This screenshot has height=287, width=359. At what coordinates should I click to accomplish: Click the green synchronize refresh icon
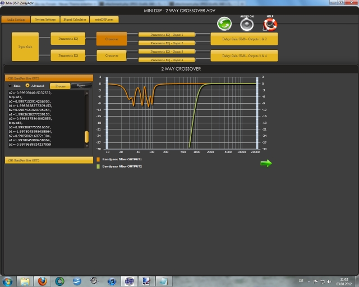(224, 24)
